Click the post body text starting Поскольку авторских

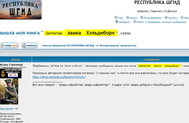111,73
